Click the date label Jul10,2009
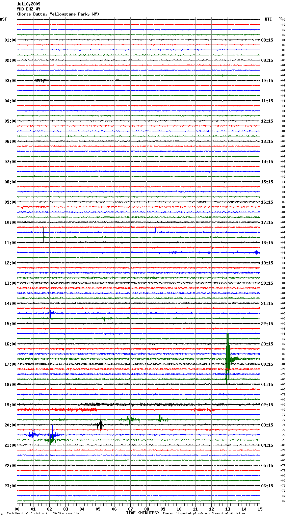Viewport: 287px width, 518px height. click(28, 4)
